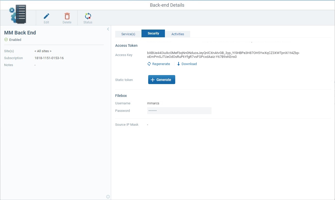Generate a new static token

click(x=162, y=79)
